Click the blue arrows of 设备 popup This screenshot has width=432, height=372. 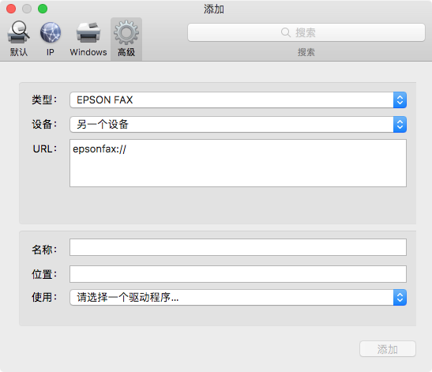tap(400, 124)
